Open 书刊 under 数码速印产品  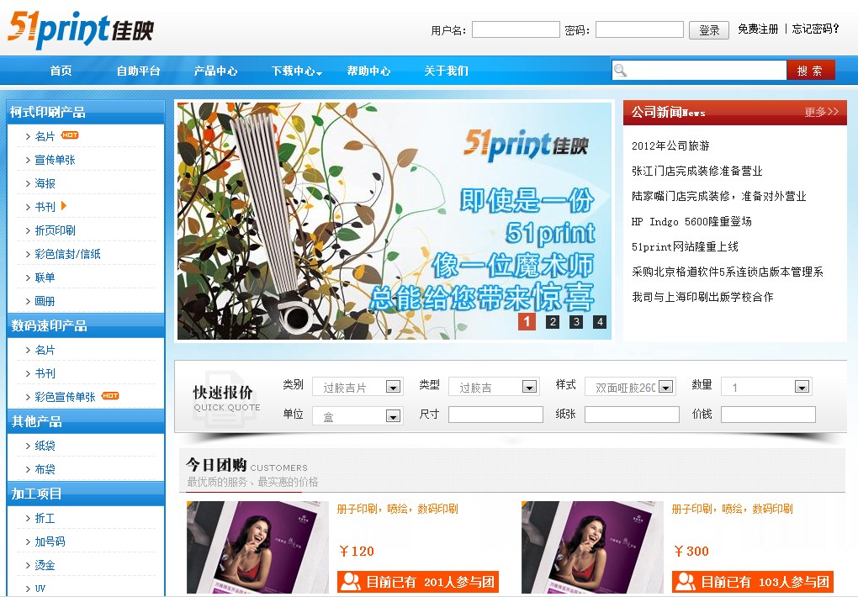(x=45, y=373)
